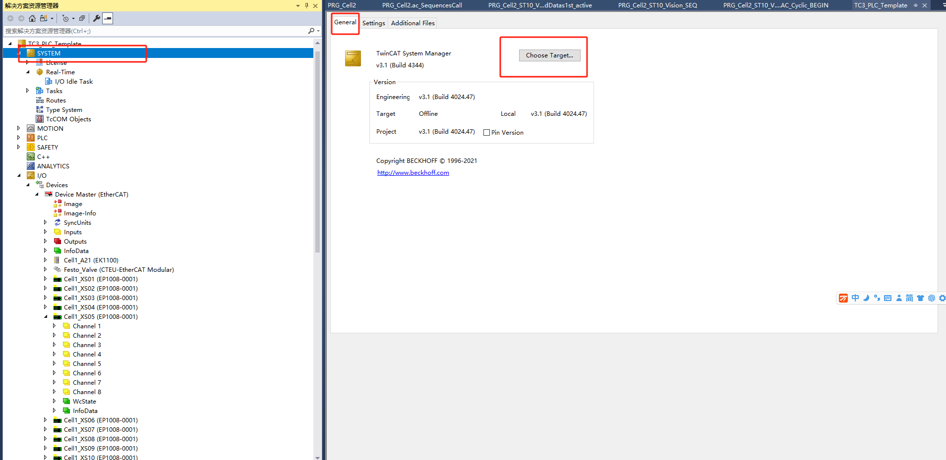Image resolution: width=946 pixels, height=460 pixels.
Task: Click the collapse all icon in Solution Explorer
Action: point(82,18)
